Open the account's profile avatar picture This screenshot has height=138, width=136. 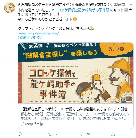(x=9, y=7)
